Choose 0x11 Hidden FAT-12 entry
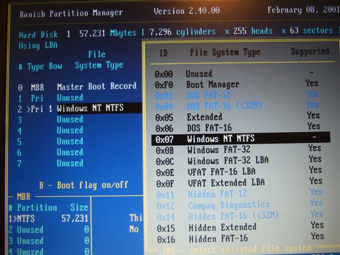Image resolution: width=340 pixels, height=255 pixels. pos(239,194)
